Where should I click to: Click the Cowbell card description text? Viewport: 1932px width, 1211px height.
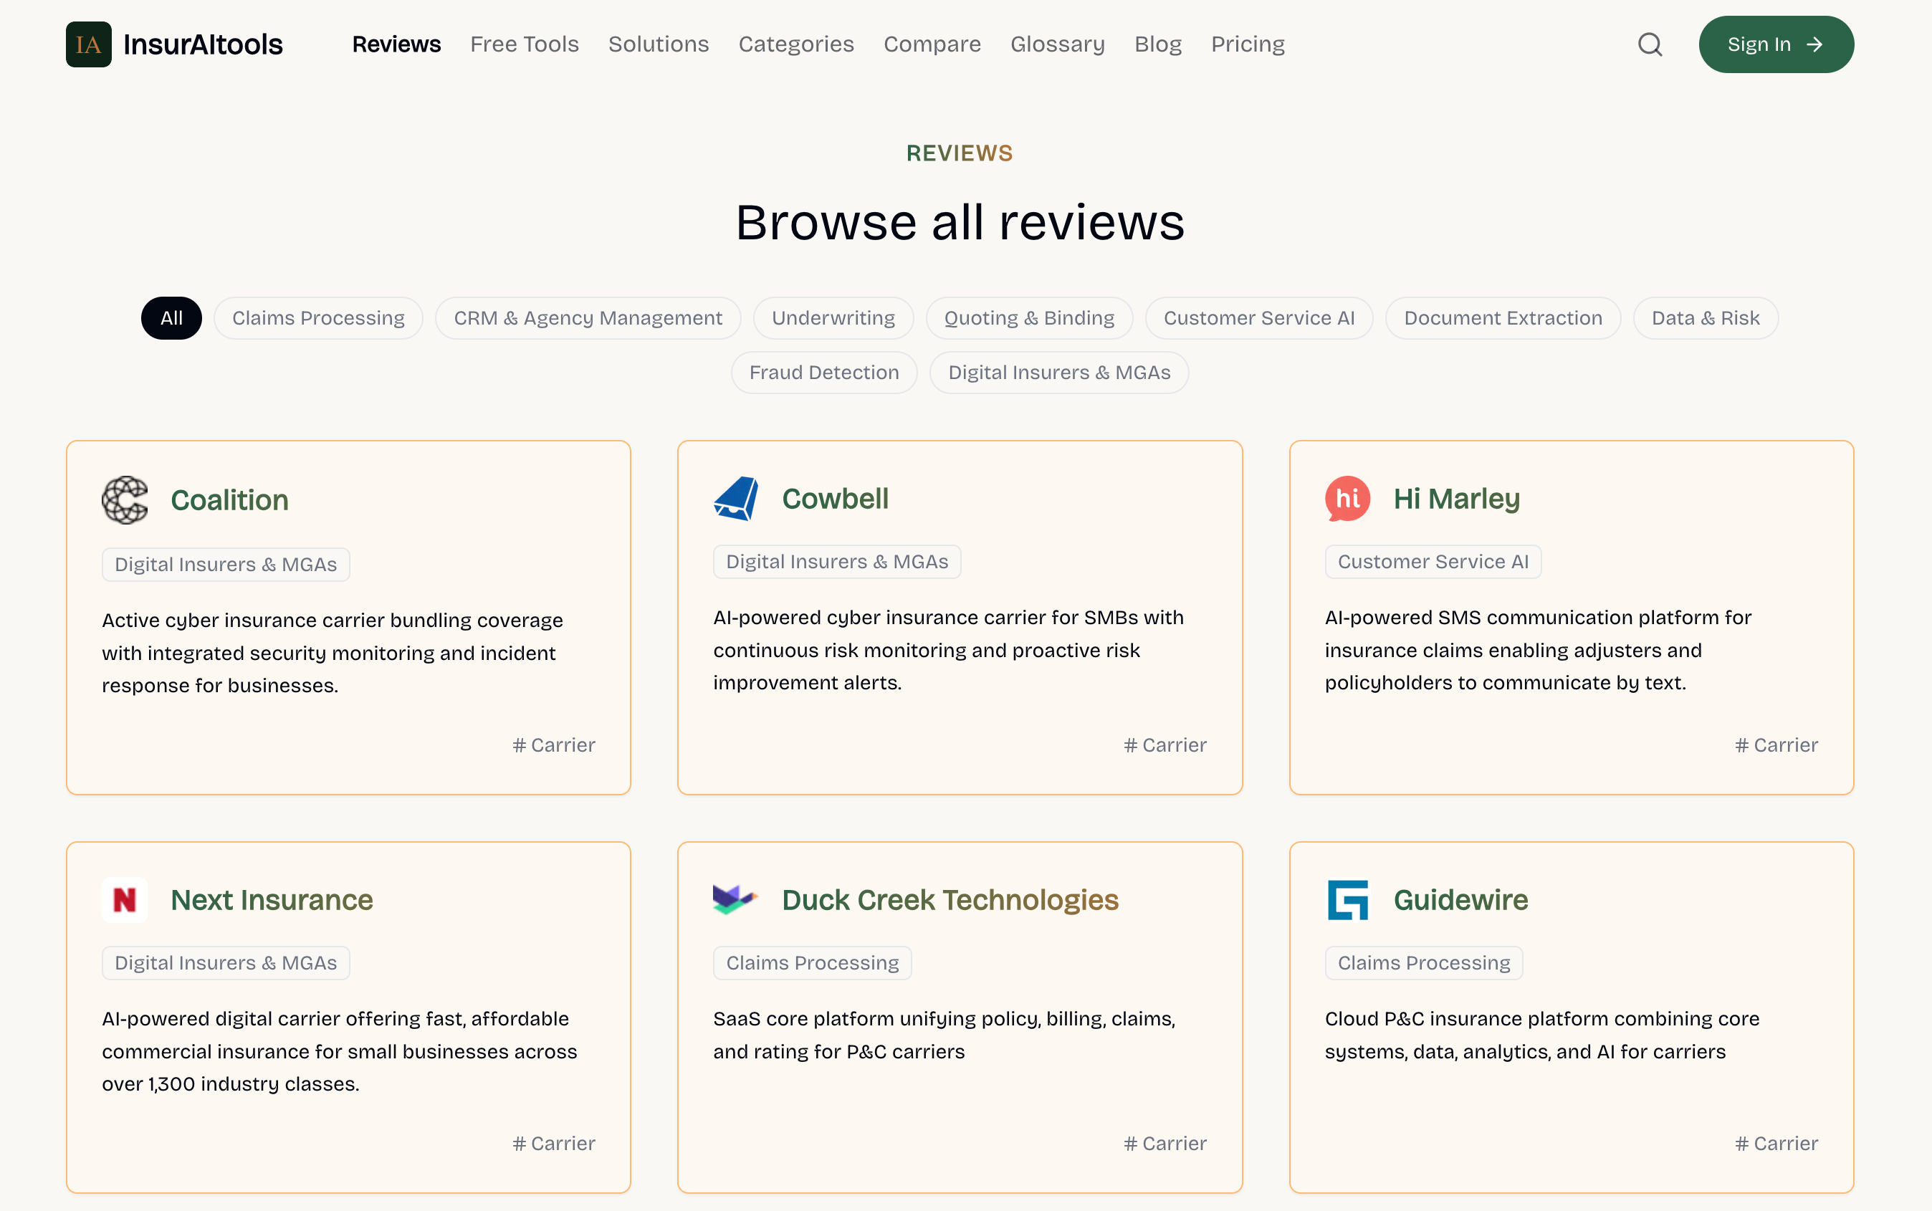click(x=948, y=649)
